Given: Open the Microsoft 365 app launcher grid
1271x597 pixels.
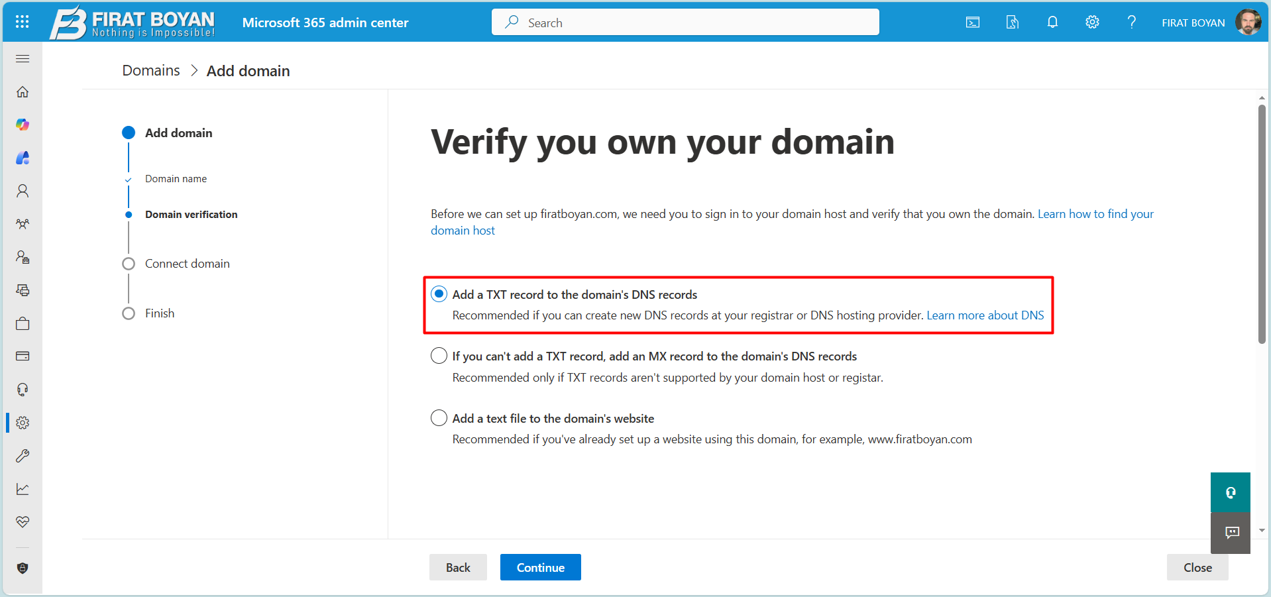Looking at the screenshot, I should tap(22, 22).
